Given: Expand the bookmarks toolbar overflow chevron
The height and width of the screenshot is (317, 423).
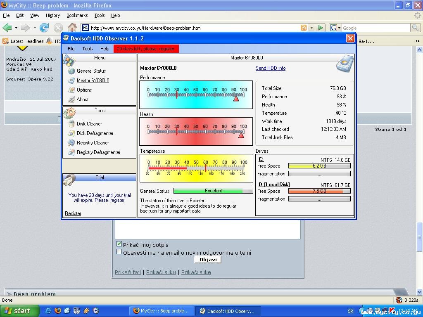Looking at the screenshot, I should click(x=417, y=41).
